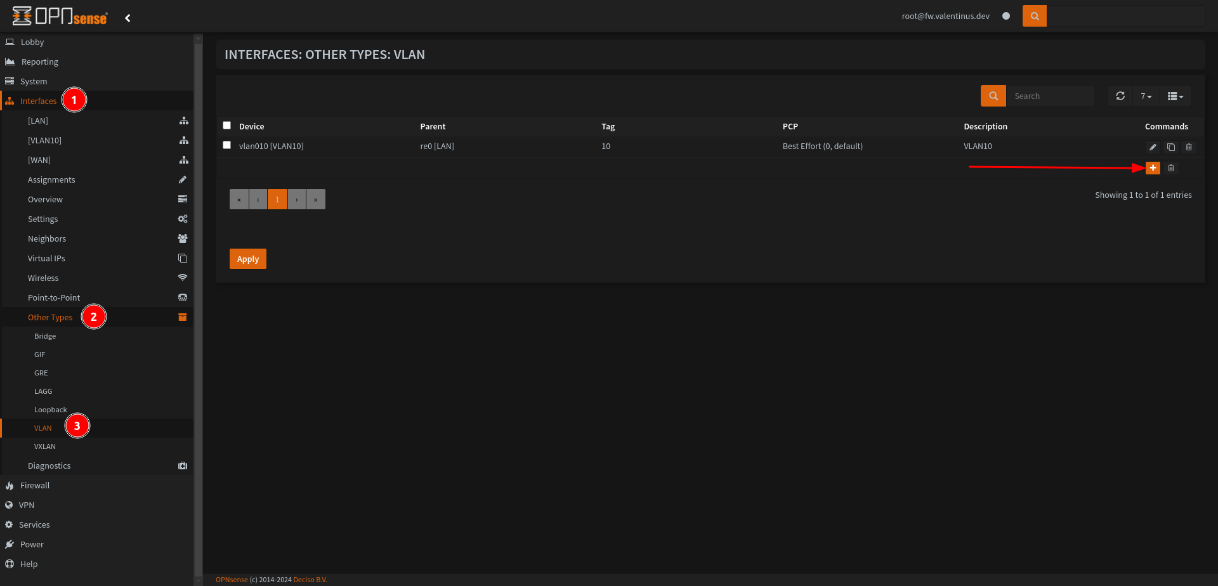Click the Overview list icon
1218x586 pixels.
pos(183,199)
